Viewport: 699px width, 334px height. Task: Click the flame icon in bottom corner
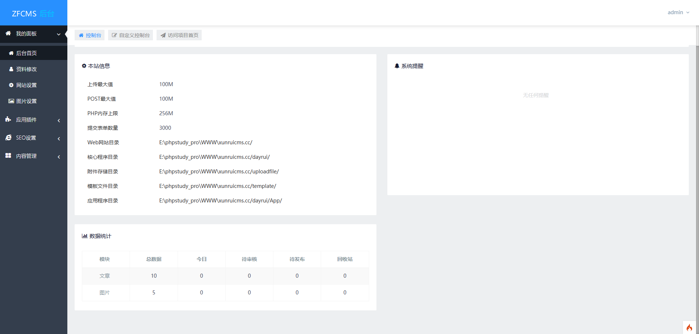(x=689, y=327)
